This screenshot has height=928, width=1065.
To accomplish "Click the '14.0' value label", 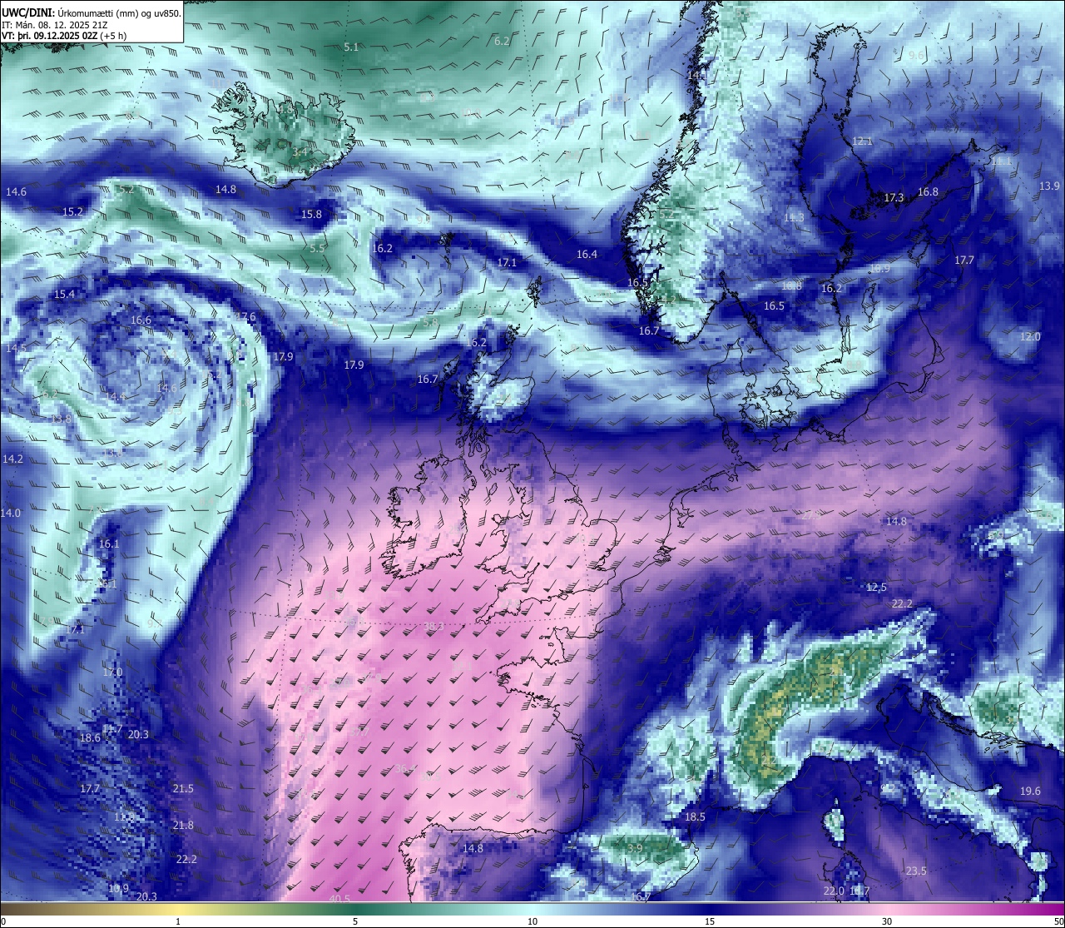I will click(11, 514).
